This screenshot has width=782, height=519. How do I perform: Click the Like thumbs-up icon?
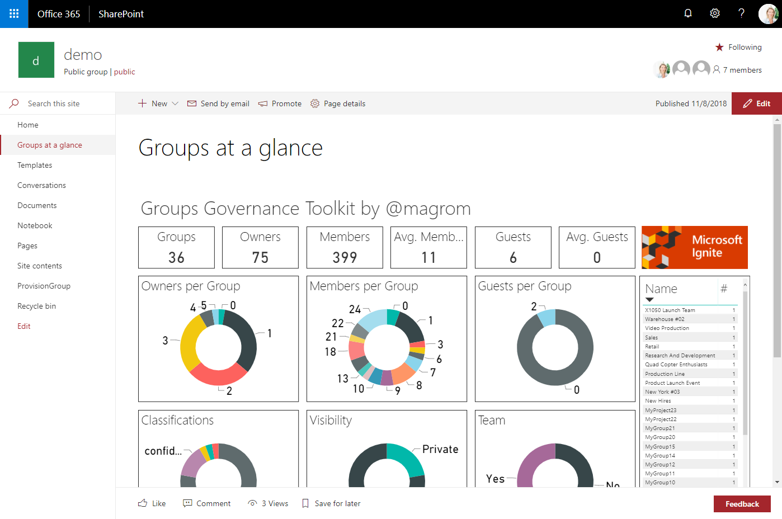pos(143,503)
